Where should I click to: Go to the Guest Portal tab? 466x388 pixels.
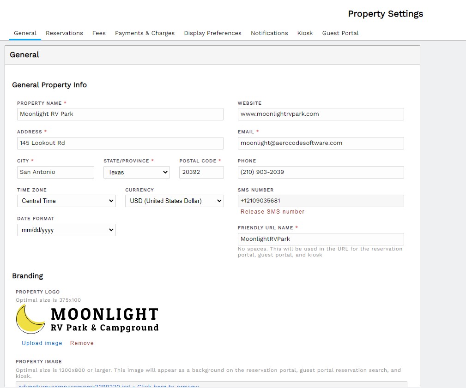340,33
